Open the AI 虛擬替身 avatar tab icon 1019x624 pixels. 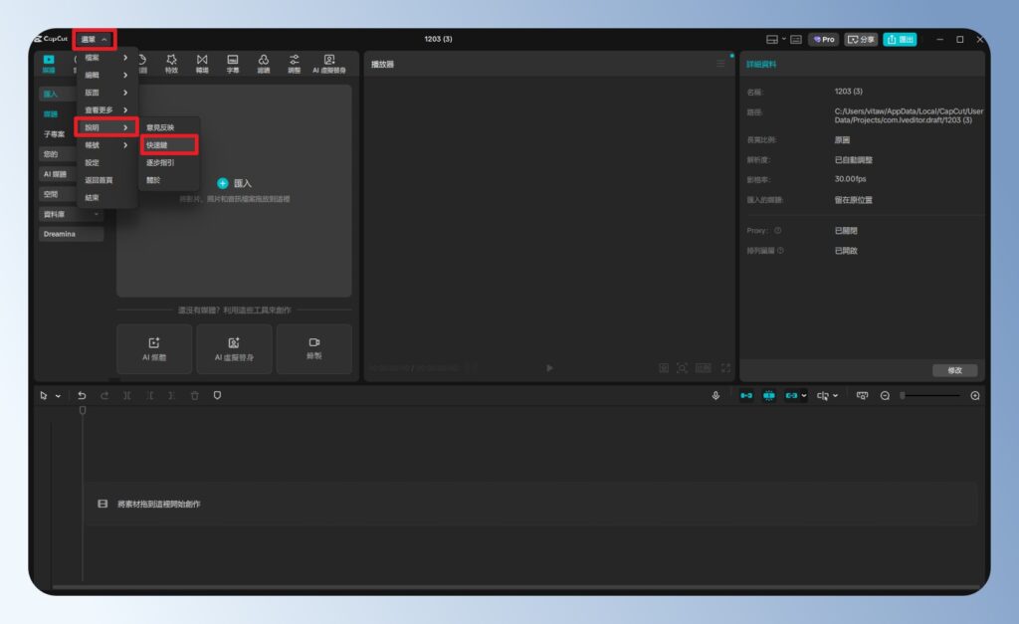328,63
